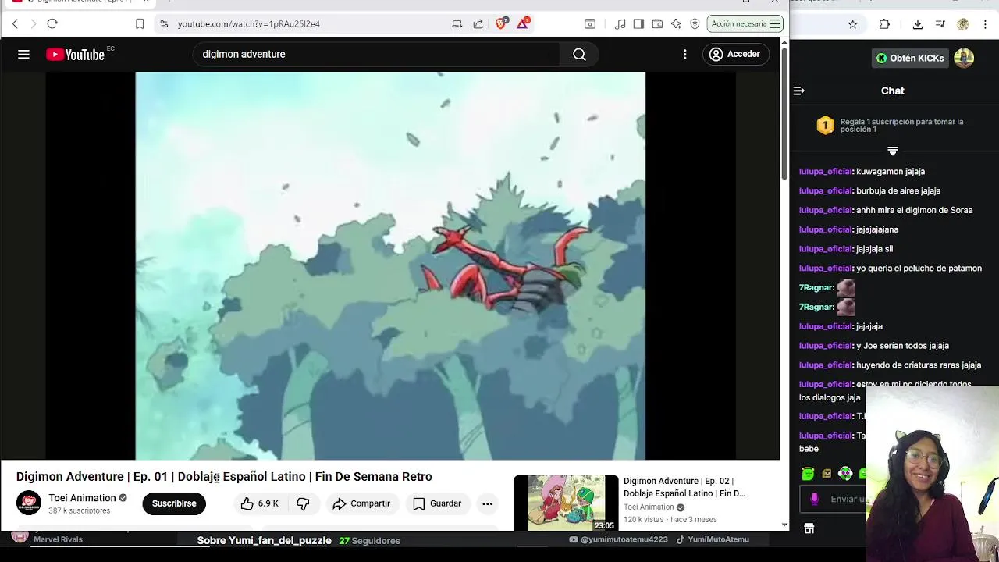This screenshot has width=999, height=562.
Task: Open the right browser profile avatar
Action: pos(963,24)
